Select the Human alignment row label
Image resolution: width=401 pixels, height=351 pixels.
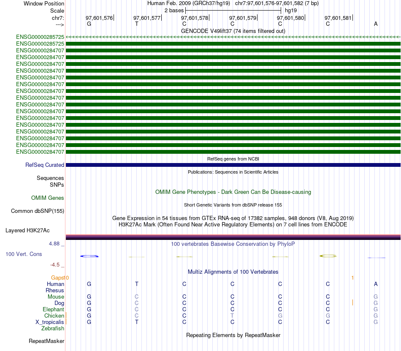[55, 284]
